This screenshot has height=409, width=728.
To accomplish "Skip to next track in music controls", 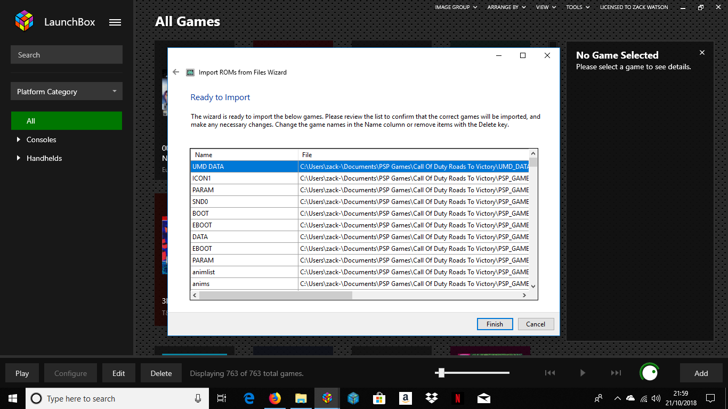I will [x=616, y=373].
